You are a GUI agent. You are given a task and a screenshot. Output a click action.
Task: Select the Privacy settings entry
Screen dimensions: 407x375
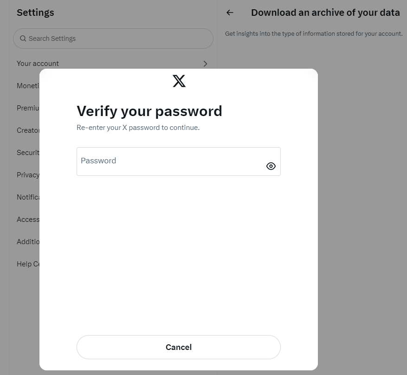point(28,175)
